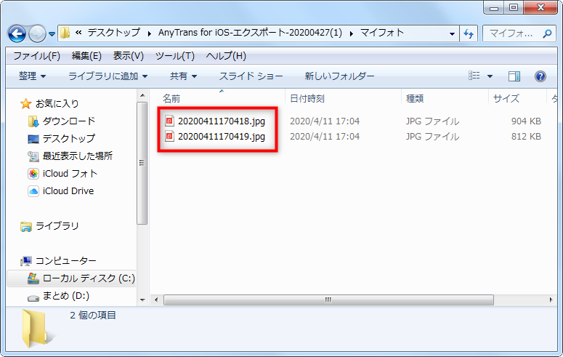Image resolution: width=563 pixels, height=357 pixels.
Task: Open ダウンロード in favorites
Action: click(x=68, y=121)
